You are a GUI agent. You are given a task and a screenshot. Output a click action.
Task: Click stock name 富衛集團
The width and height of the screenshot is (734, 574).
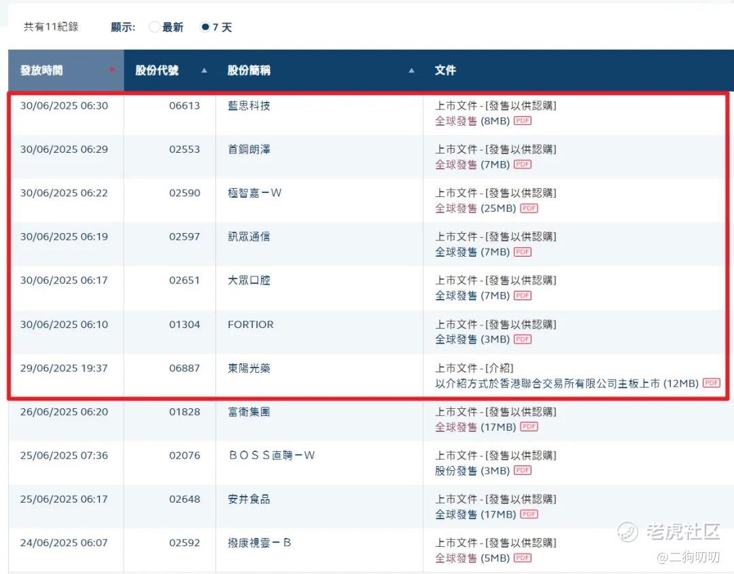coord(249,412)
